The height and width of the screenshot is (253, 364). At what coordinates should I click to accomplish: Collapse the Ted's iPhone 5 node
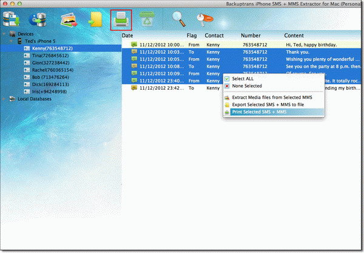(x=11, y=41)
